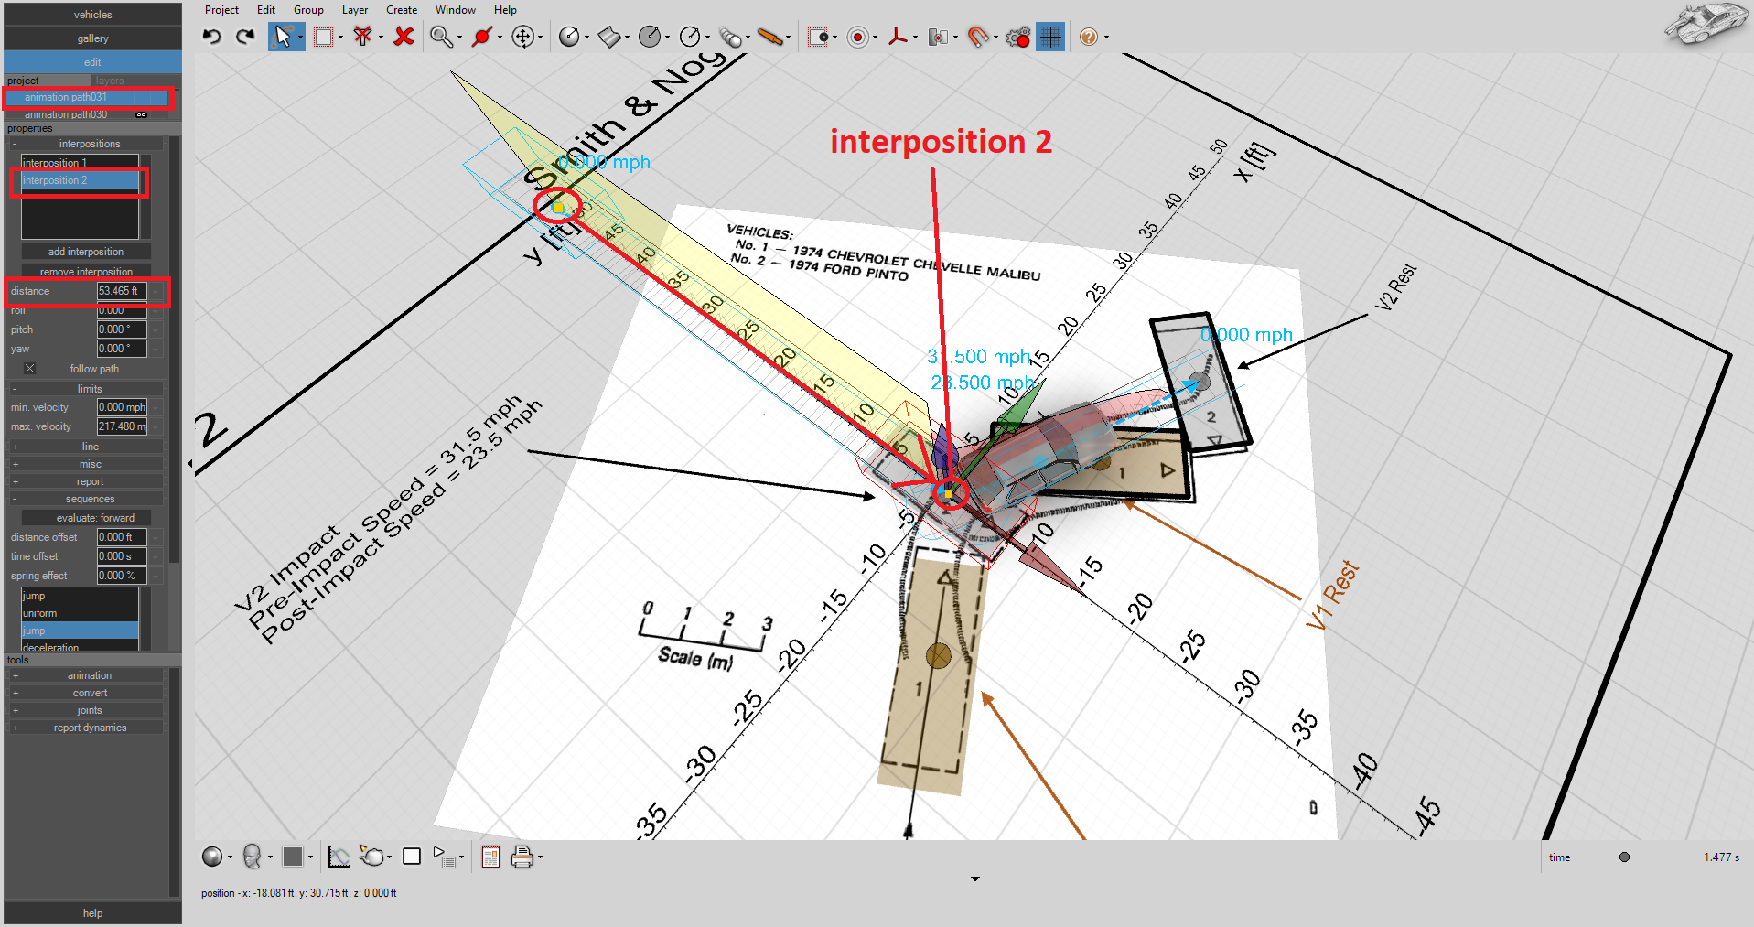
Task: Undo the last action
Action: click(x=212, y=37)
